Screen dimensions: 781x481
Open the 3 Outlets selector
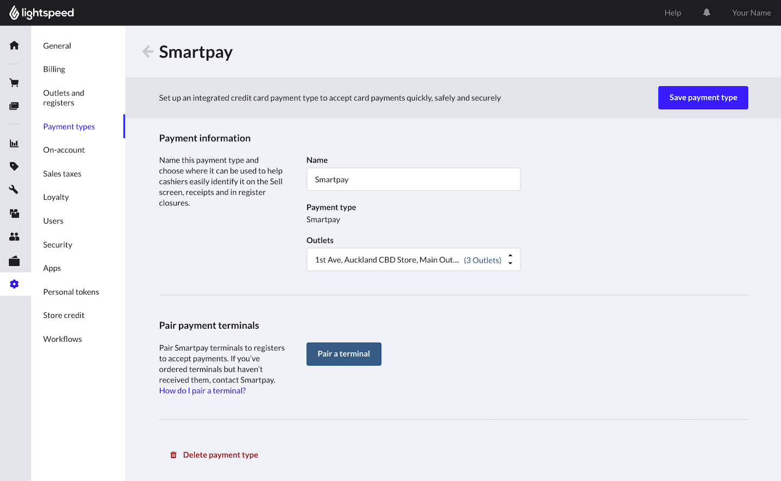tap(482, 260)
